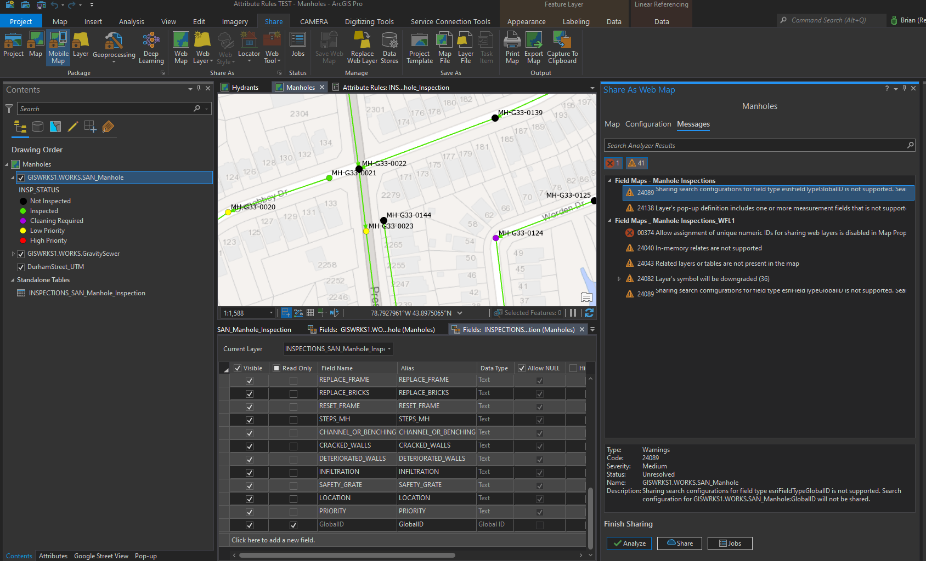Click the Share button under Finish Sharing

pyautogui.click(x=680, y=543)
